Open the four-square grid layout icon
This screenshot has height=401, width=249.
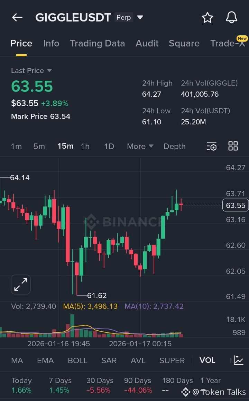coord(233,146)
